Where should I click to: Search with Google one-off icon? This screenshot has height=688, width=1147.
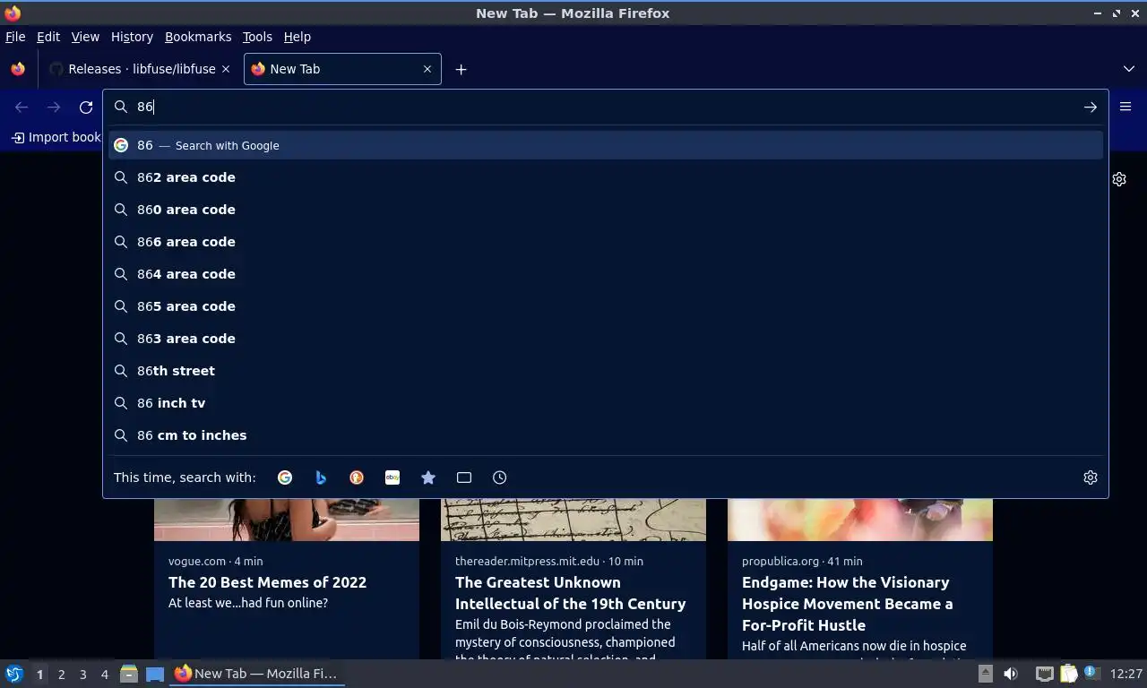tap(285, 477)
